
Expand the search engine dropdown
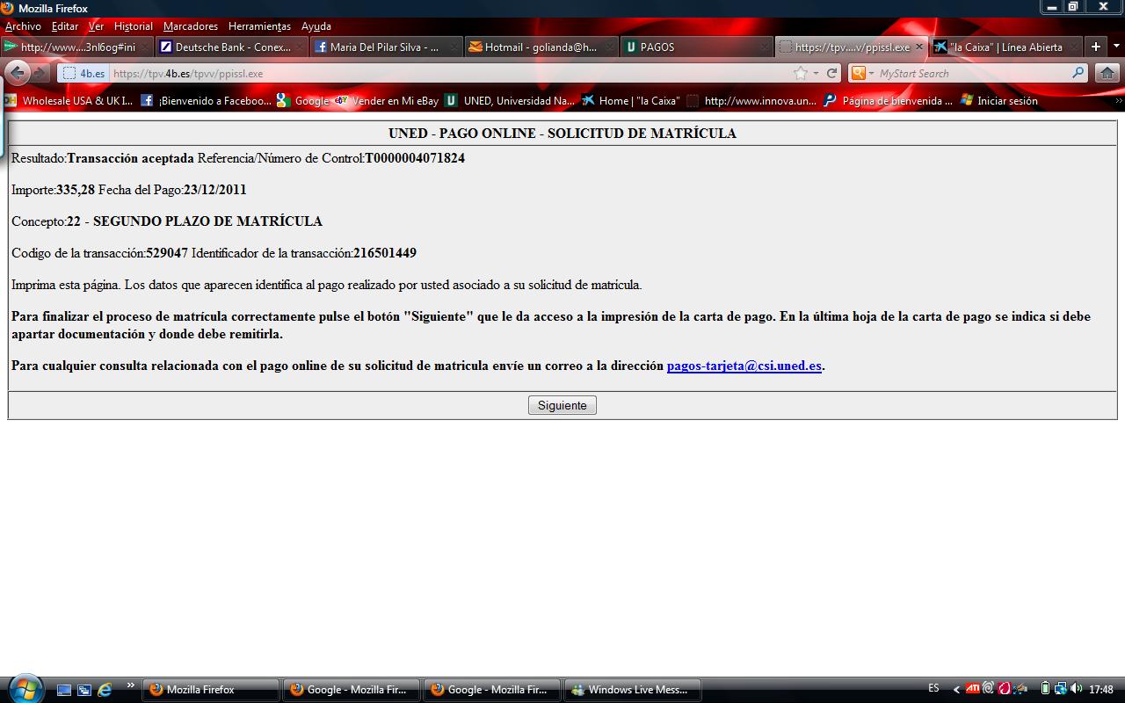[x=862, y=73]
